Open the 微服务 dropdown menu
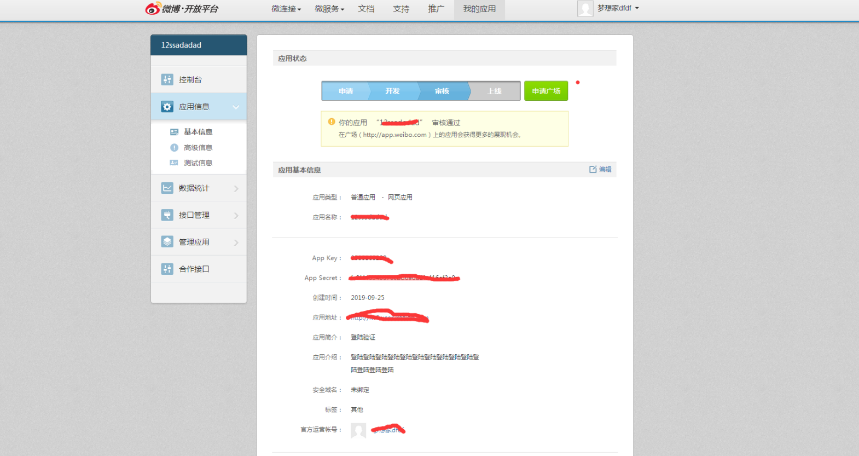The width and height of the screenshot is (859, 456). [329, 9]
